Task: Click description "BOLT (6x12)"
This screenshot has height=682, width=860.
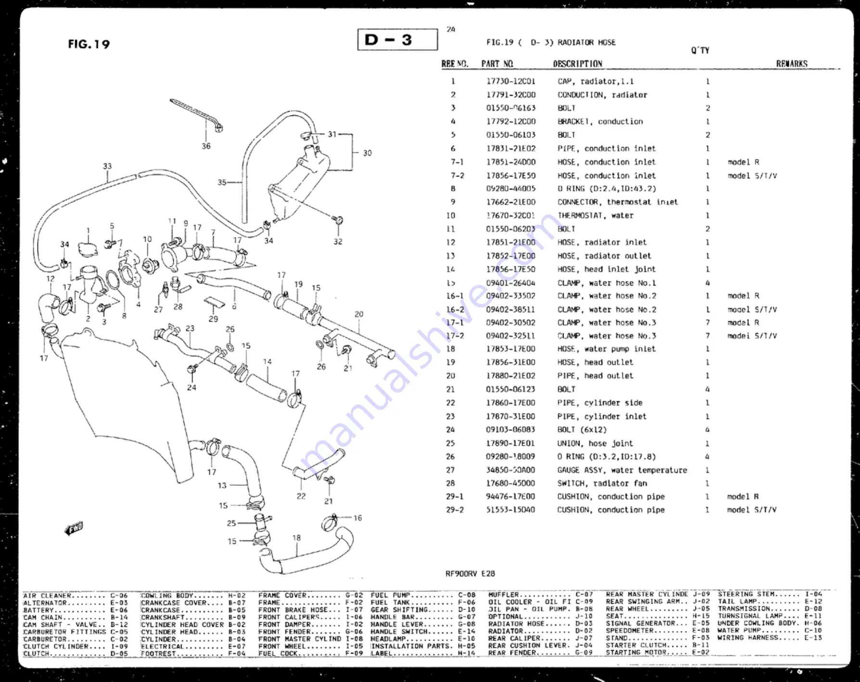Action: click(582, 429)
